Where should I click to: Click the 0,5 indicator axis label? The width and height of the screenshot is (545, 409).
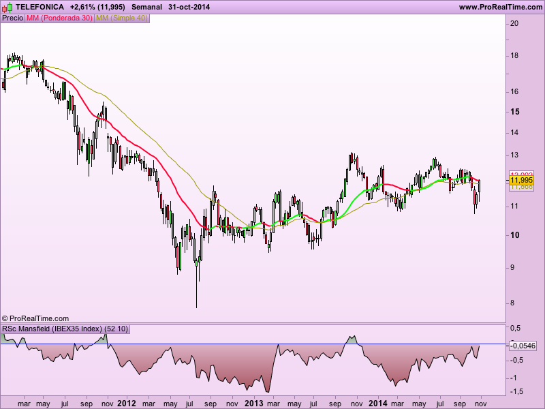coord(516,328)
